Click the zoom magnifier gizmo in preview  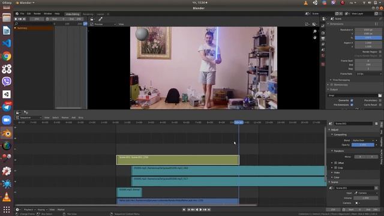click(315, 31)
